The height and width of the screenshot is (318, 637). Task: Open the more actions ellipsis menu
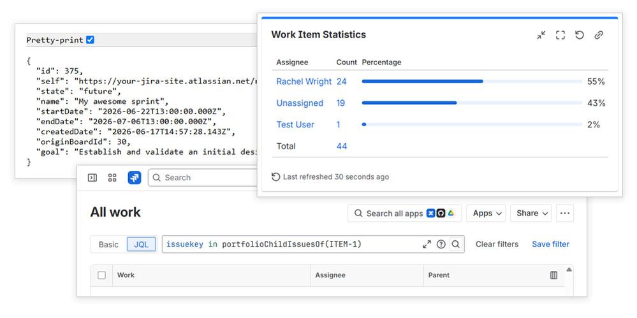click(565, 213)
